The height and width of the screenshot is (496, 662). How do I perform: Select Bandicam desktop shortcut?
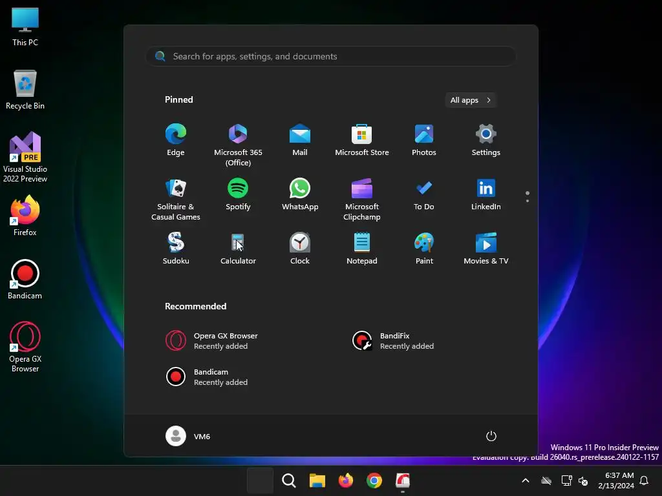click(x=25, y=279)
